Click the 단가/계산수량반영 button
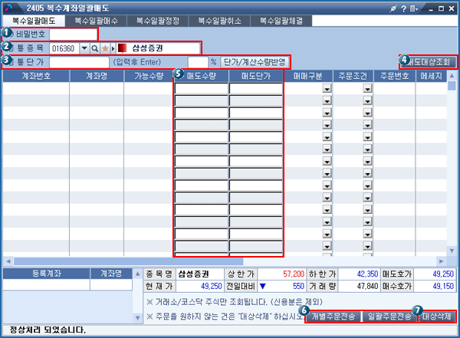This screenshot has height=338, width=460. pos(254,61)
